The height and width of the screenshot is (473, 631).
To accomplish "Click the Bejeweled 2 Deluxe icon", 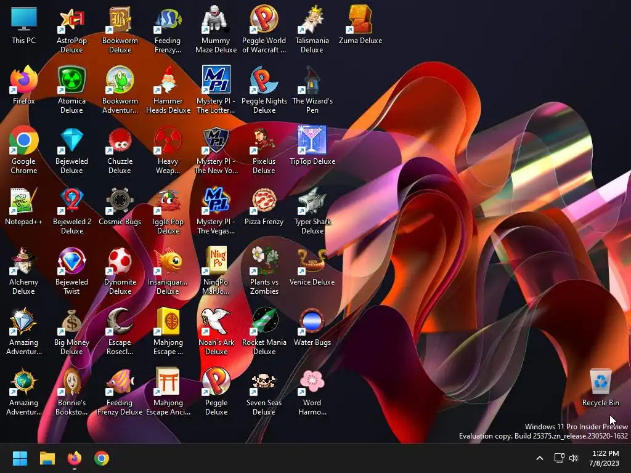I will tap(71, 200).
